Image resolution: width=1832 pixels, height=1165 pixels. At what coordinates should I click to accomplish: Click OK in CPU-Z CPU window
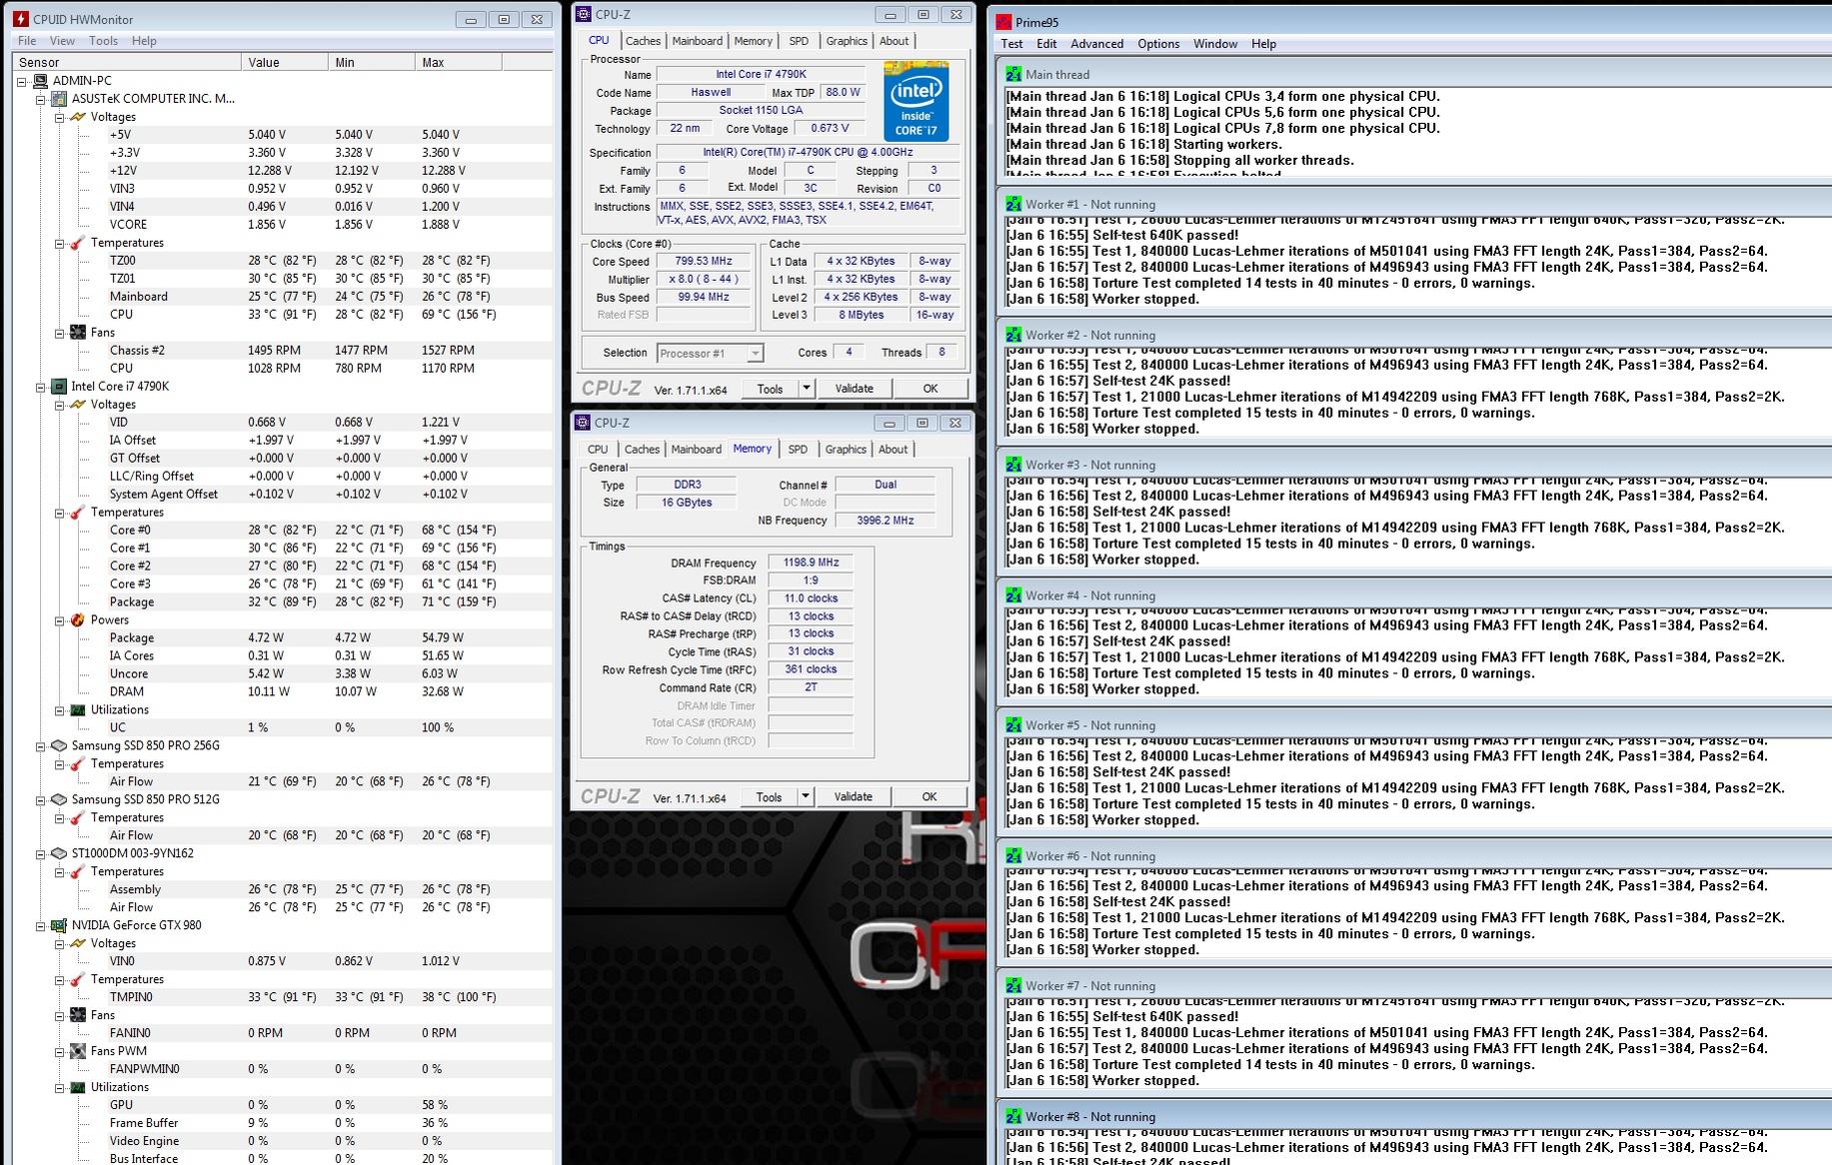point(930,389)
